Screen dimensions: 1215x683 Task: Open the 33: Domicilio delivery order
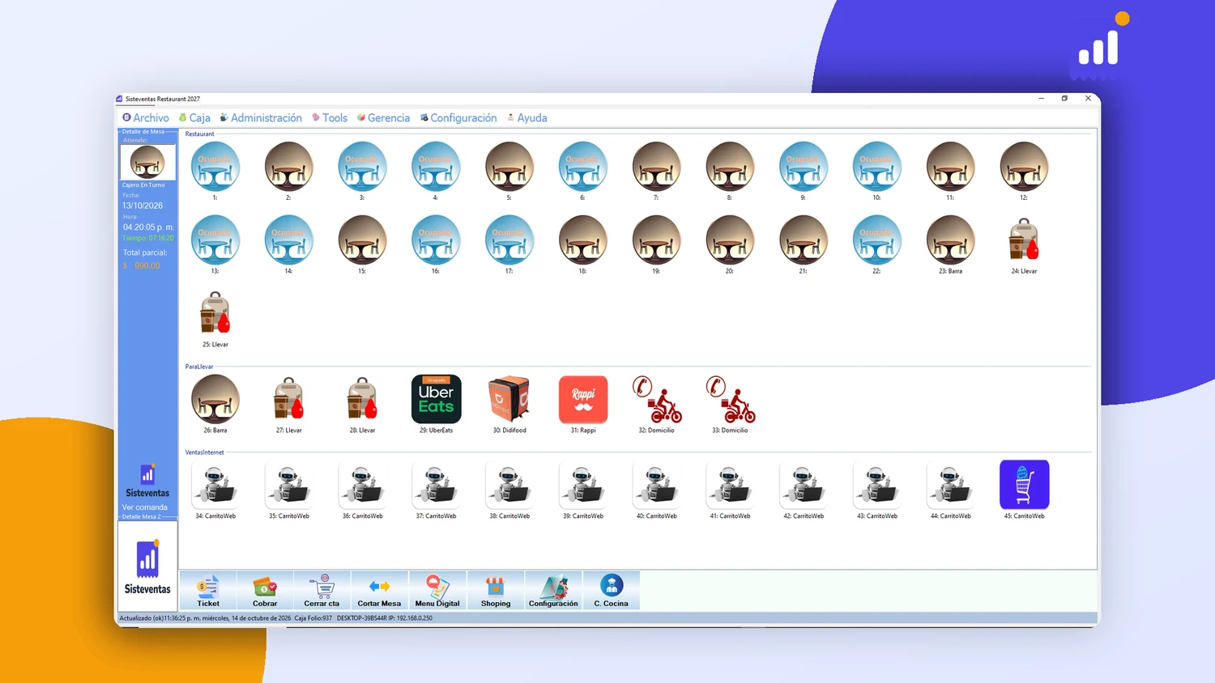[x=731, y=399]
